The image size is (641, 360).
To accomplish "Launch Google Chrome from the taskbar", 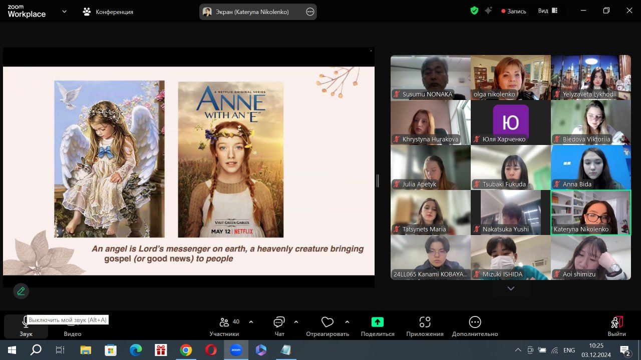I will [186, 350].
